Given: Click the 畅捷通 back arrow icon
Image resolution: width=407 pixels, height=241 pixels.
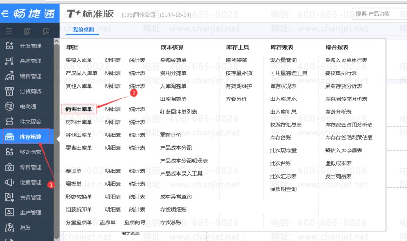Looking at the screenshot, I should pos(5,13).
